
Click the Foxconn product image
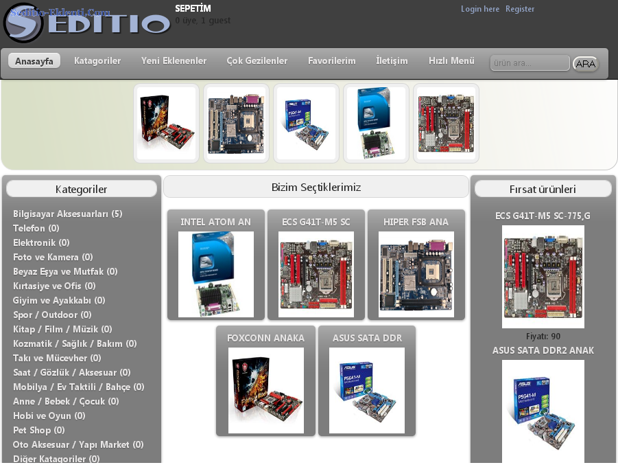pos(266,390)
